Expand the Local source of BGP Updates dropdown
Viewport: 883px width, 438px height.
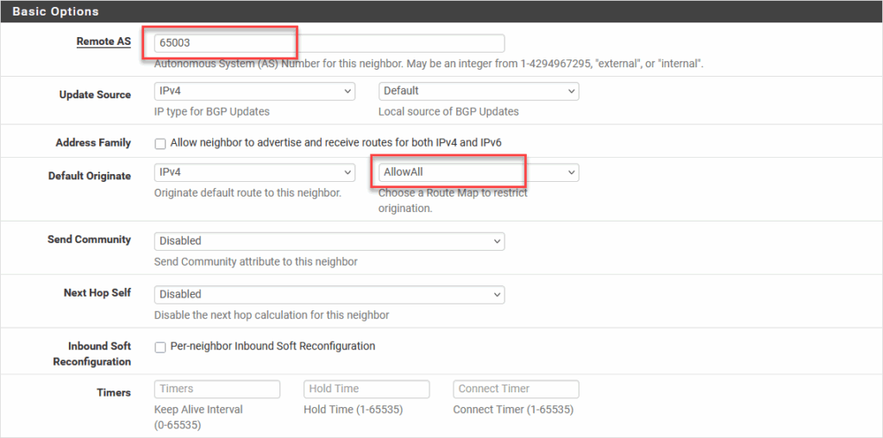[479, 91]
